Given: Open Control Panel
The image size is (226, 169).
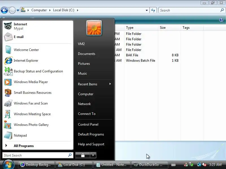Looking at the screenshot, I should pos(88,124).
